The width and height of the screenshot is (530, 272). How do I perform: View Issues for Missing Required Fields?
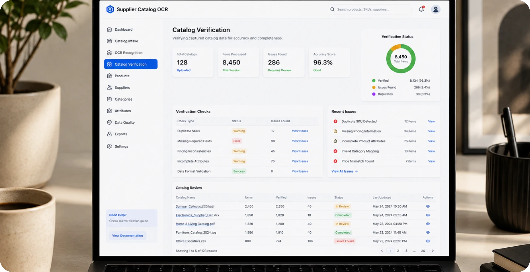click(300, 141)
